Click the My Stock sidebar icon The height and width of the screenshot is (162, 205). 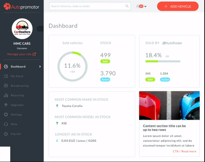6,76
